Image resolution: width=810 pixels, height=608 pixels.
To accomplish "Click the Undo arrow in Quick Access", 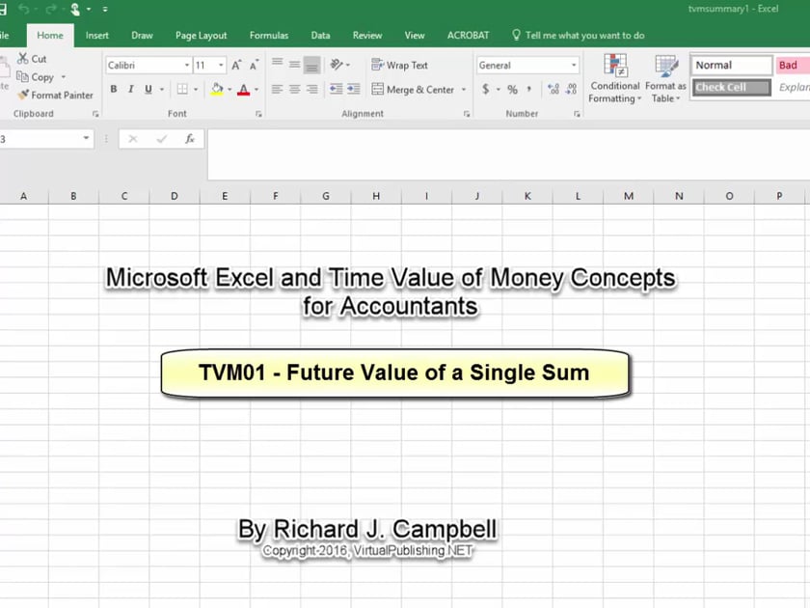I will (23, 9).
